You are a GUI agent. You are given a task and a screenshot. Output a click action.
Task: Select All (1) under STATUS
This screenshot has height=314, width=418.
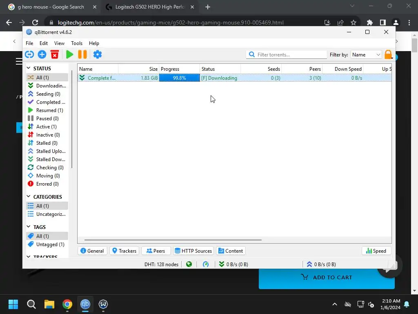(47, 77)
